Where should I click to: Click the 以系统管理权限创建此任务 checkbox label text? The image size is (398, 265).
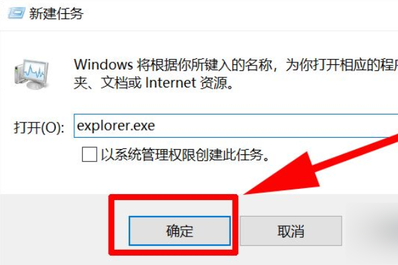tap(185, 154)
